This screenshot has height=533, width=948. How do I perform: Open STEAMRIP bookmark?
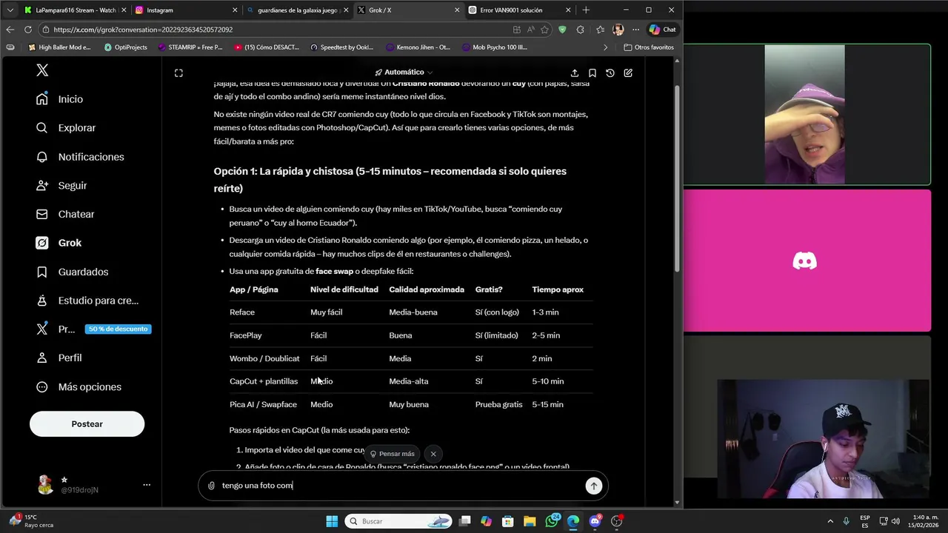tap(190, 47)
